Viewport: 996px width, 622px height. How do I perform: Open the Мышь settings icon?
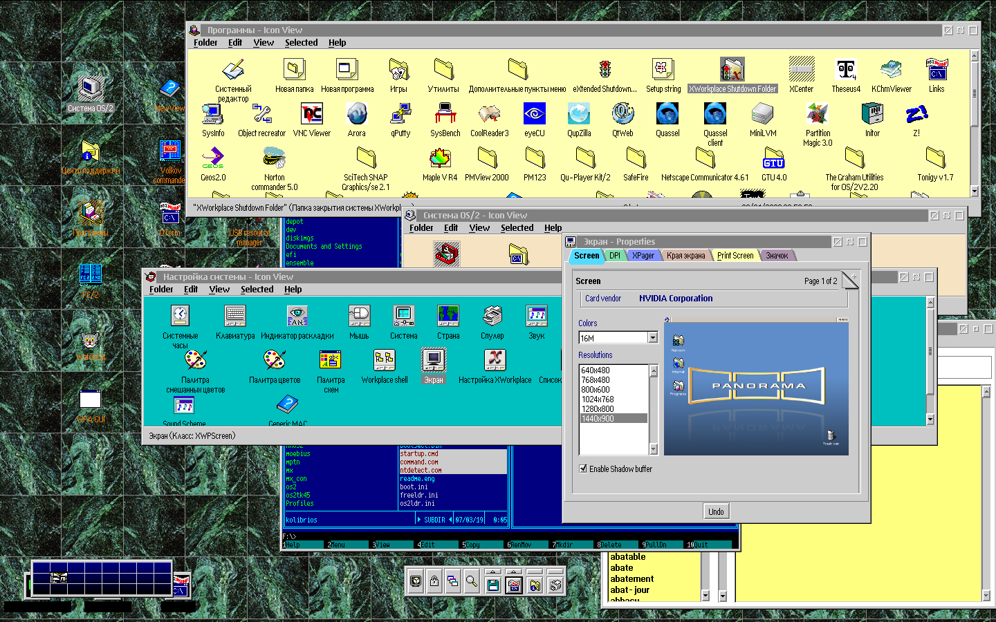tap(359, 316)
